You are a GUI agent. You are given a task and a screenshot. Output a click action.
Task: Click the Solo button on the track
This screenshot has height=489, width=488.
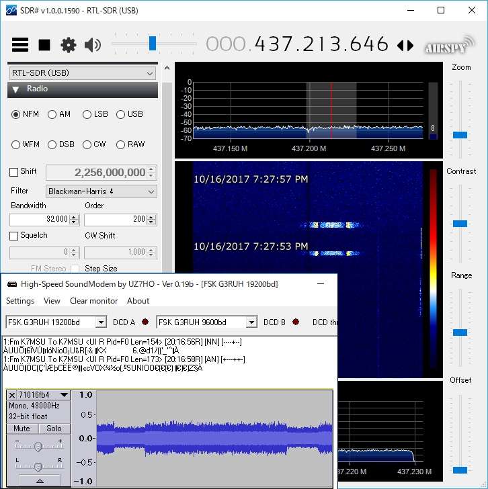(x=54, y=429)
